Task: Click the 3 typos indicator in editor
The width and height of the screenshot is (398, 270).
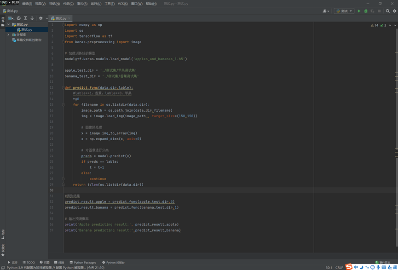Action: 383,25
